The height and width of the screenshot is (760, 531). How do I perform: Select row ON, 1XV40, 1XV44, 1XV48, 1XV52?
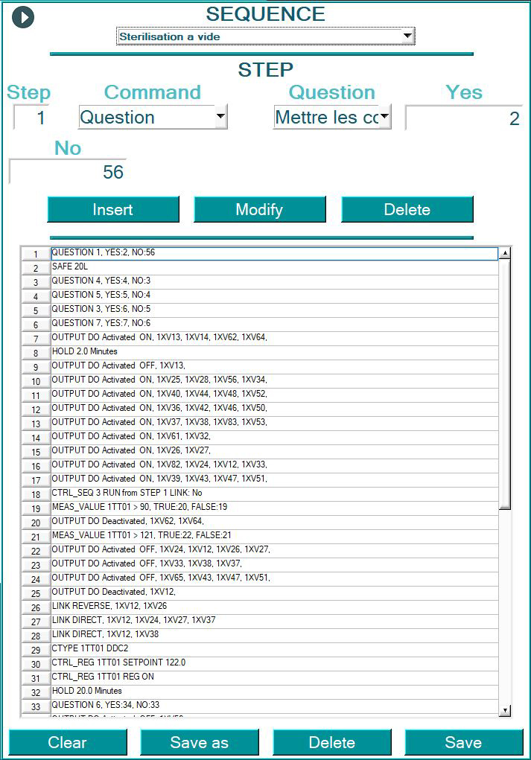[x=275, y=395]
